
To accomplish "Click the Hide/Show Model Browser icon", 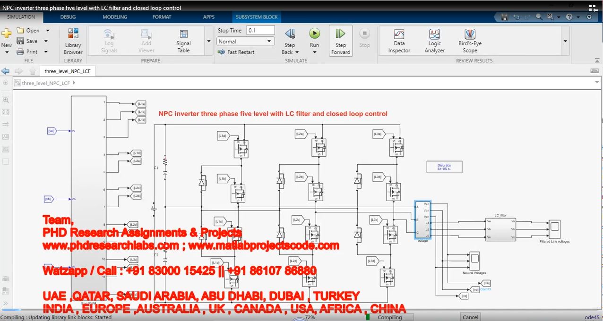I will click(x=6, y=83).
